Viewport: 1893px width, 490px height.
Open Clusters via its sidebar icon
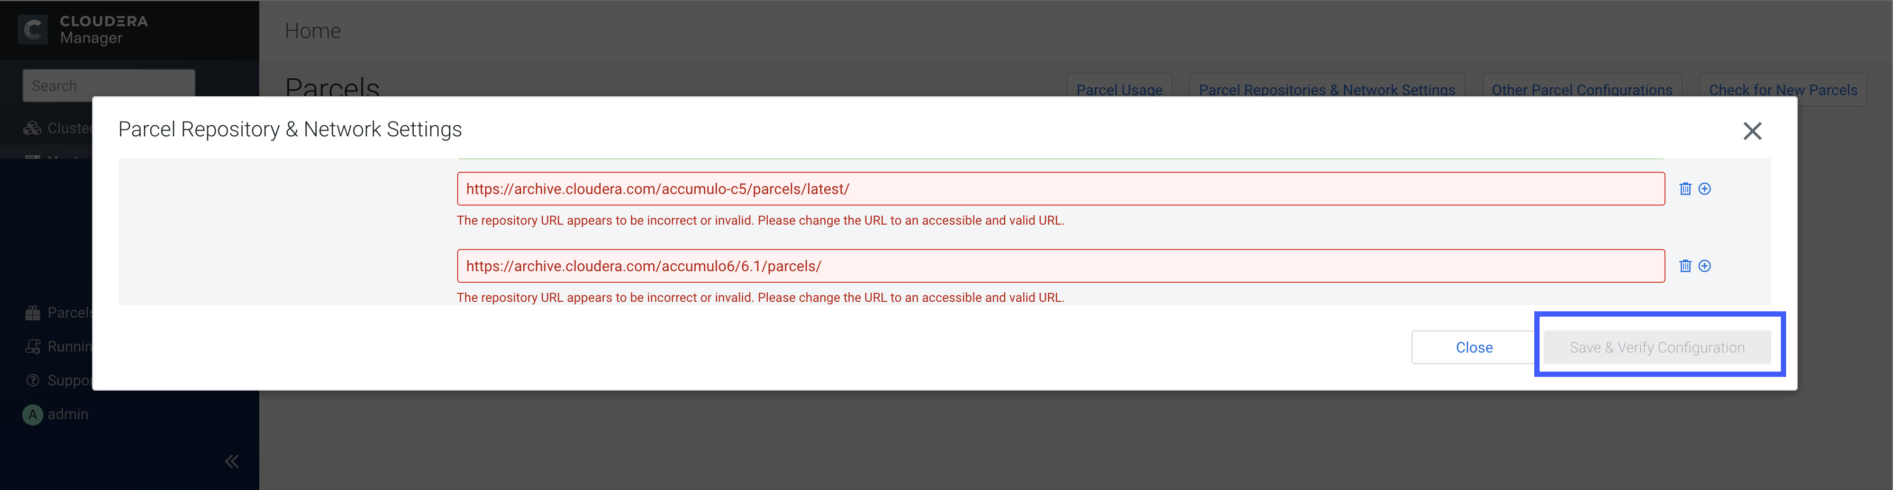(32, 128)
